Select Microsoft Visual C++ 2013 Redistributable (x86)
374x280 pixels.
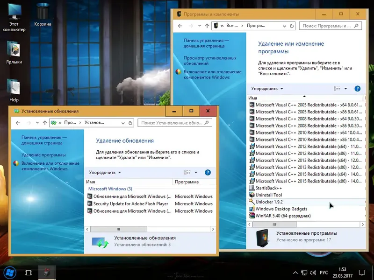[307, 167]
